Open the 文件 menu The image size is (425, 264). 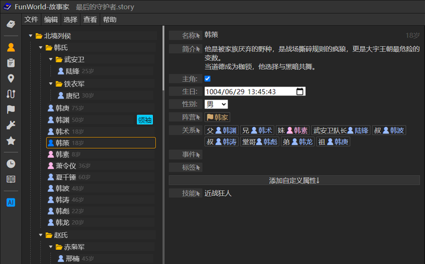31,19
